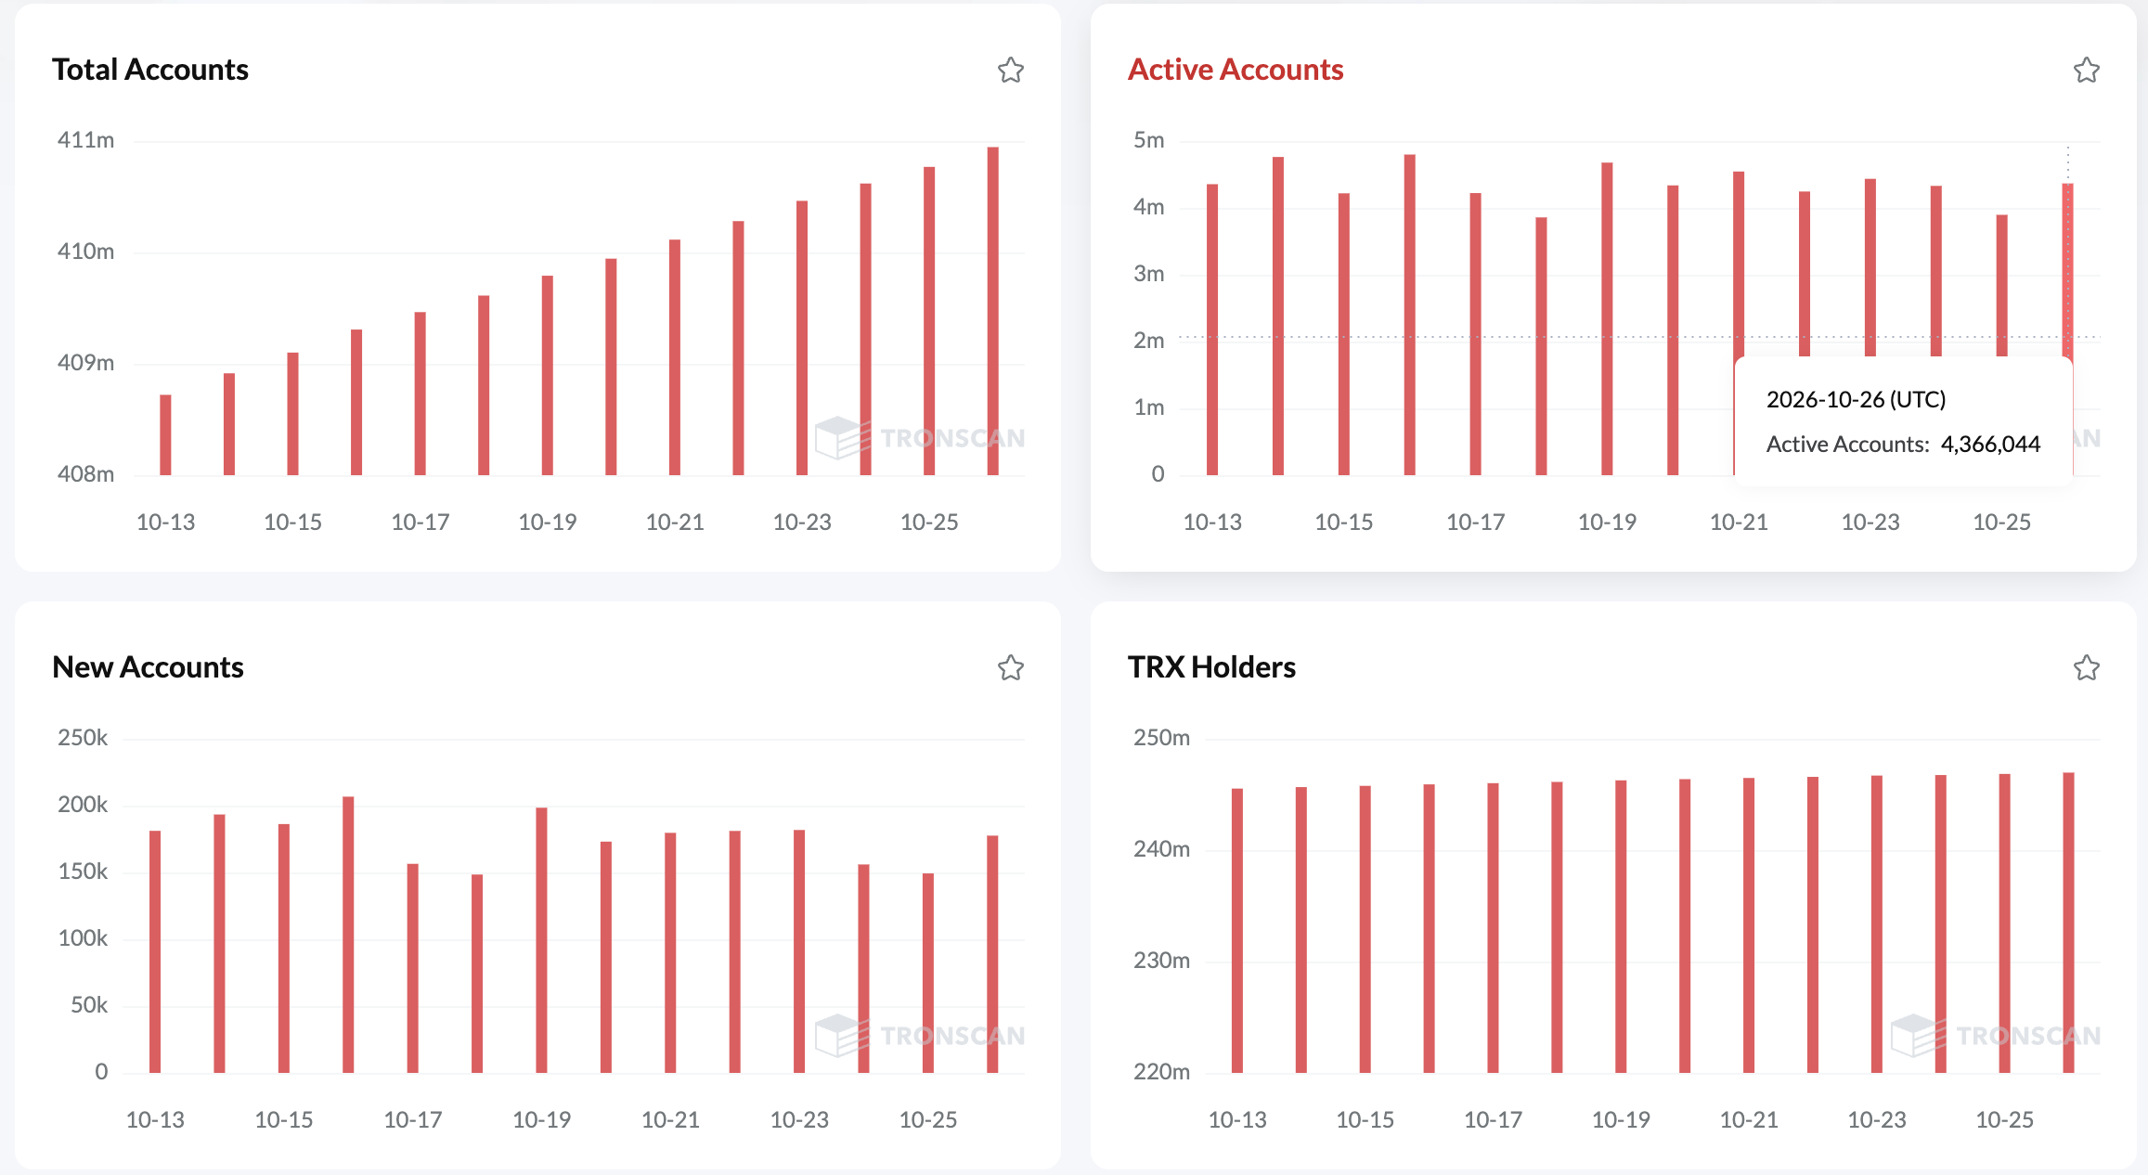Click the tooltip date 2026-10-26 (UTC)

[x=1856, y=399]
